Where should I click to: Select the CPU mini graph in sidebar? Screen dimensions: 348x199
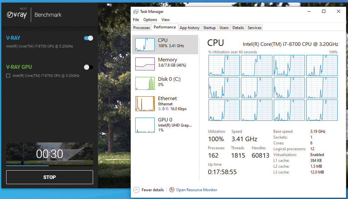click(145, 45)
